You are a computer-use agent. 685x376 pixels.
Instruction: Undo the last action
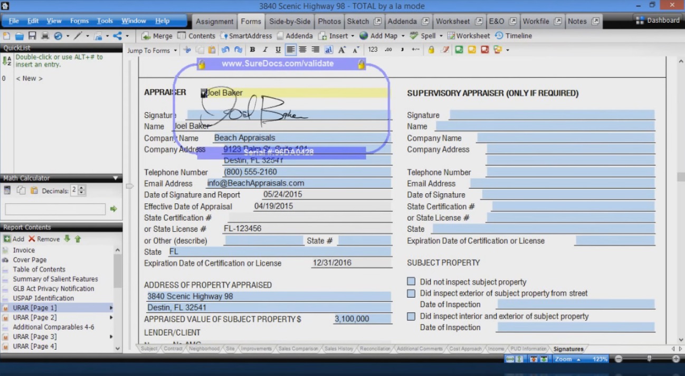[x=225, y=50]
